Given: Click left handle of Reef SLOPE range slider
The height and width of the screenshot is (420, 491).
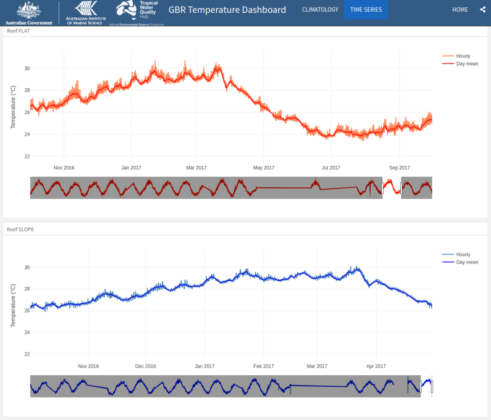Looking at the screenshot, I should pyautogui.click(x=420, y=386).
